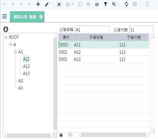Click the round down-arrow icon above tree
The image size is (158, 139).
pos(6,29)
